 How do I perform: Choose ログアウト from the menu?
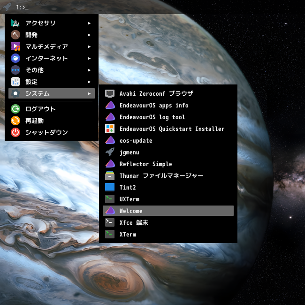(52, 109)
